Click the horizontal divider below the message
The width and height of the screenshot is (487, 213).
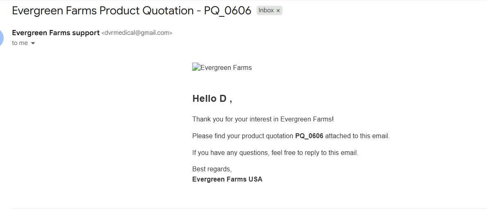click(246, 209)
